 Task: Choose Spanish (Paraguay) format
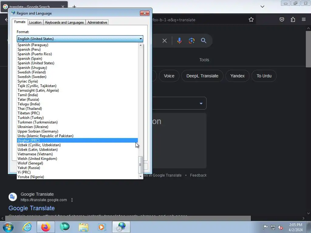[77, 45]
